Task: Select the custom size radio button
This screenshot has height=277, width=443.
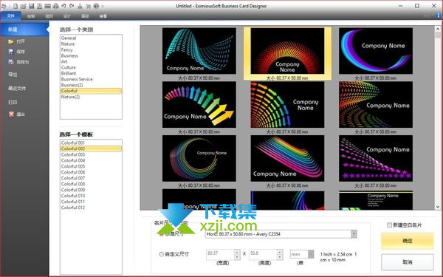Action: click(161, 254)
